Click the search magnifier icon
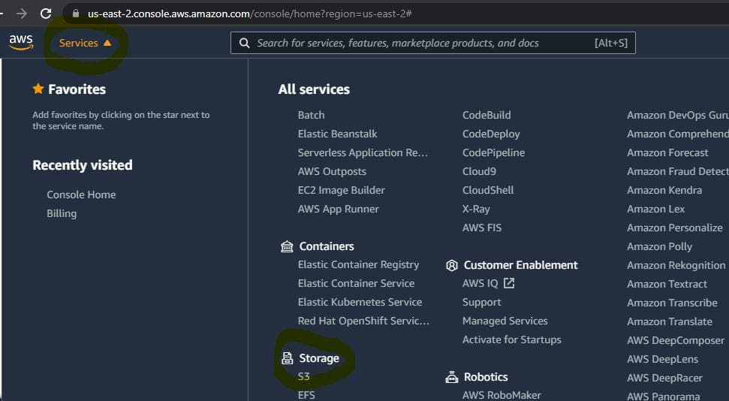 244,44
